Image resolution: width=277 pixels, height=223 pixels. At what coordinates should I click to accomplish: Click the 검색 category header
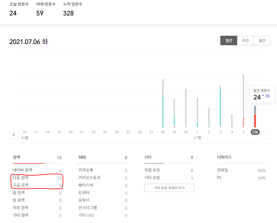pos(37,157)
